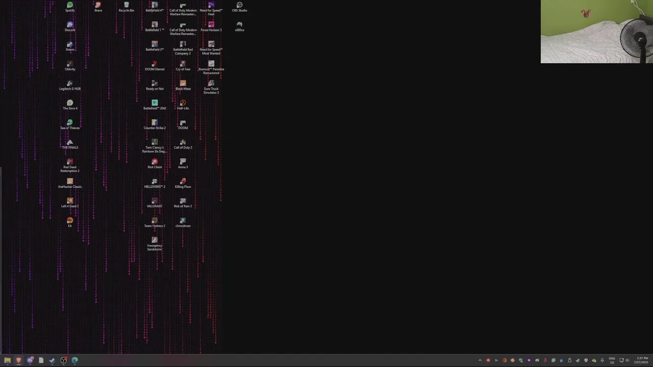Open the EA app desktop shortcut
Image resolution: width=653 pixels, height=367 pixels.
[x=70, y=222]
